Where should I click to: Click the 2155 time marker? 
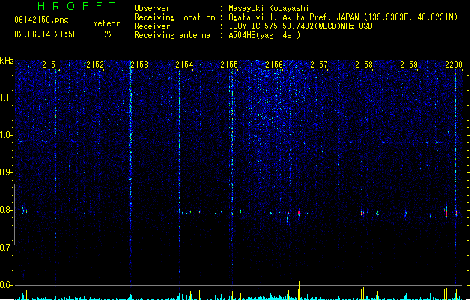[229, 64]
